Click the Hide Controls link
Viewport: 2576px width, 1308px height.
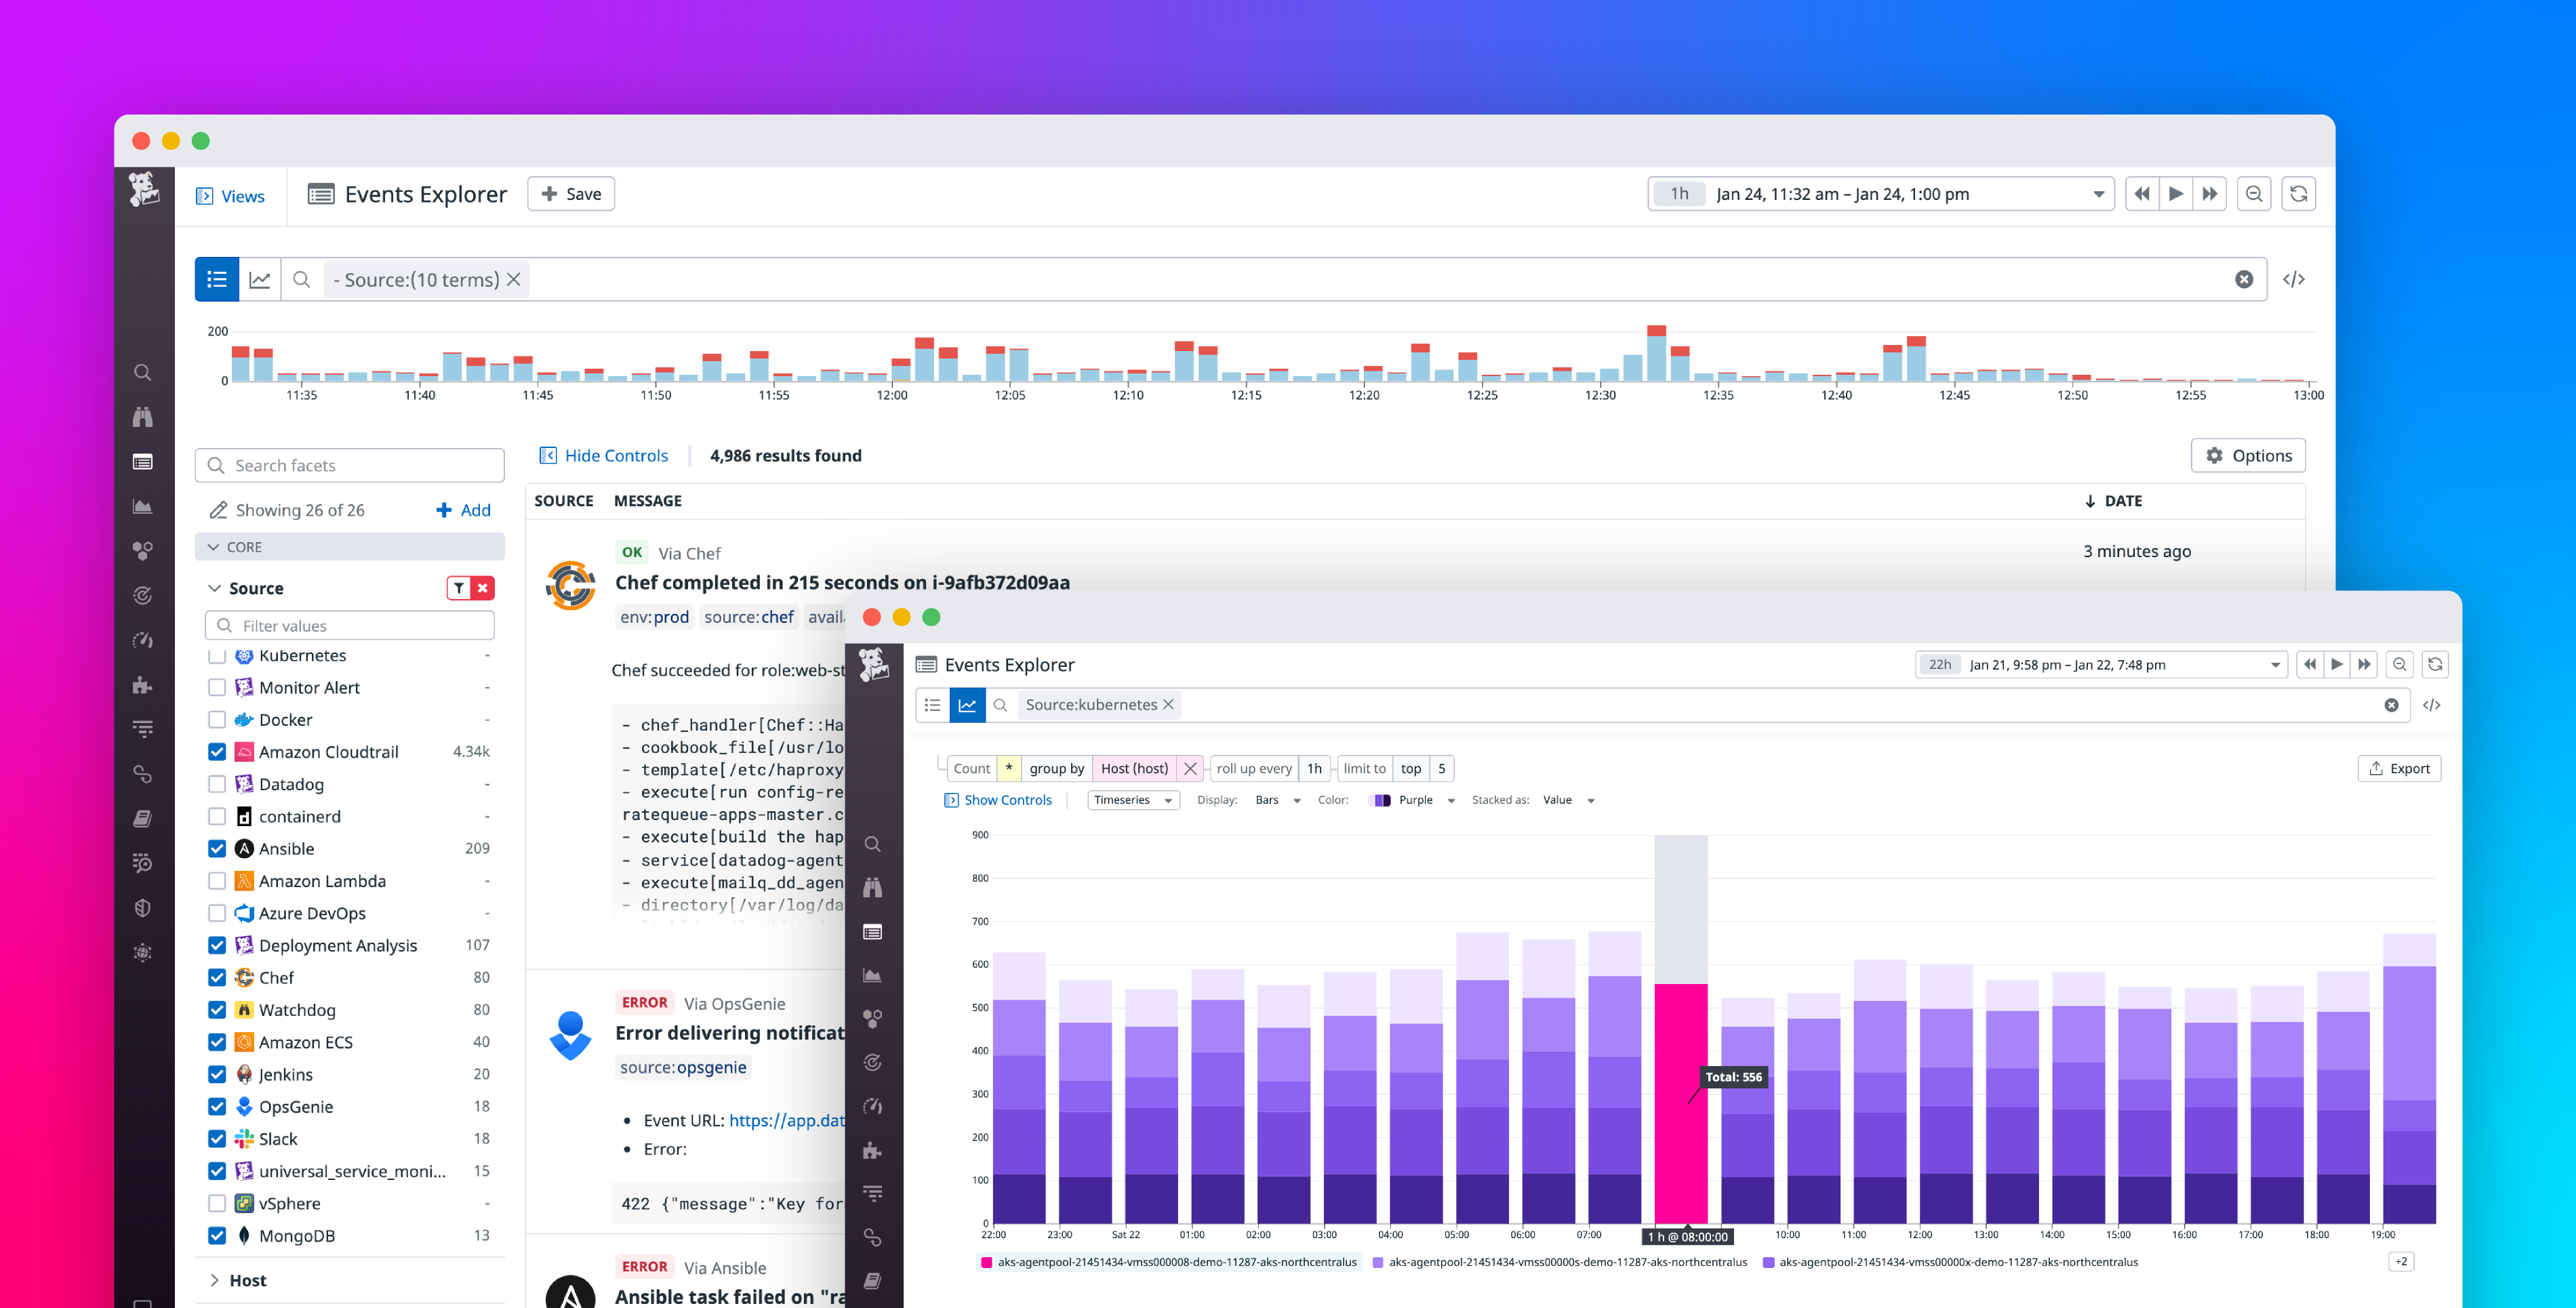604,455
